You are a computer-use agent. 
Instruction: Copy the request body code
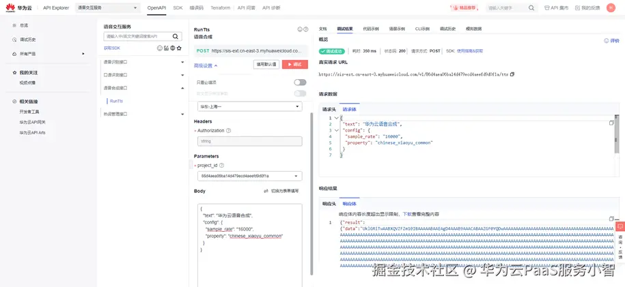611,123
